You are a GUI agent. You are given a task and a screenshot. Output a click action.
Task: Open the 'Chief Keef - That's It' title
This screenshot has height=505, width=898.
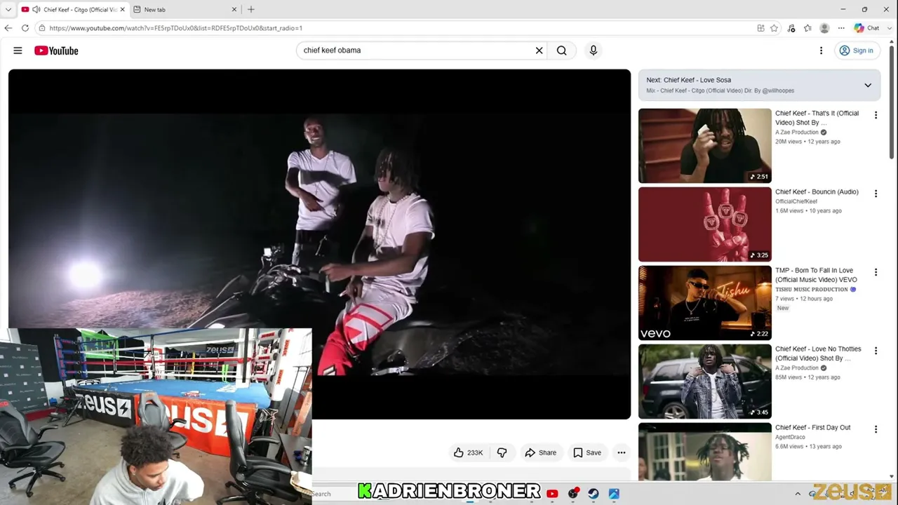(x=817, y=118)
